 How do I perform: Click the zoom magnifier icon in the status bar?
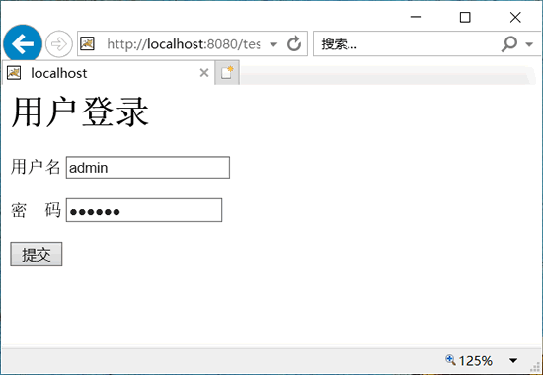[x=450, y=360]
